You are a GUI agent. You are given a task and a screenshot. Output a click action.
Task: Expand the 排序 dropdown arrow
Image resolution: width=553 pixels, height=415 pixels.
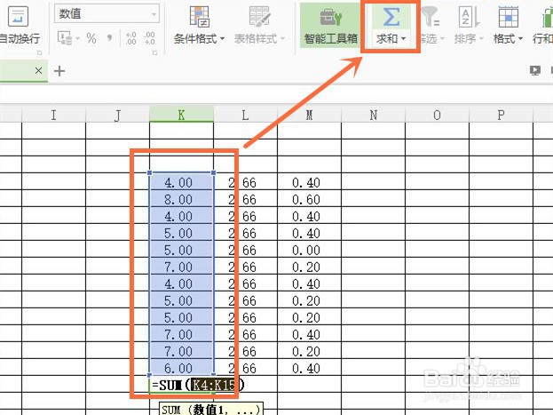[481, 38]
